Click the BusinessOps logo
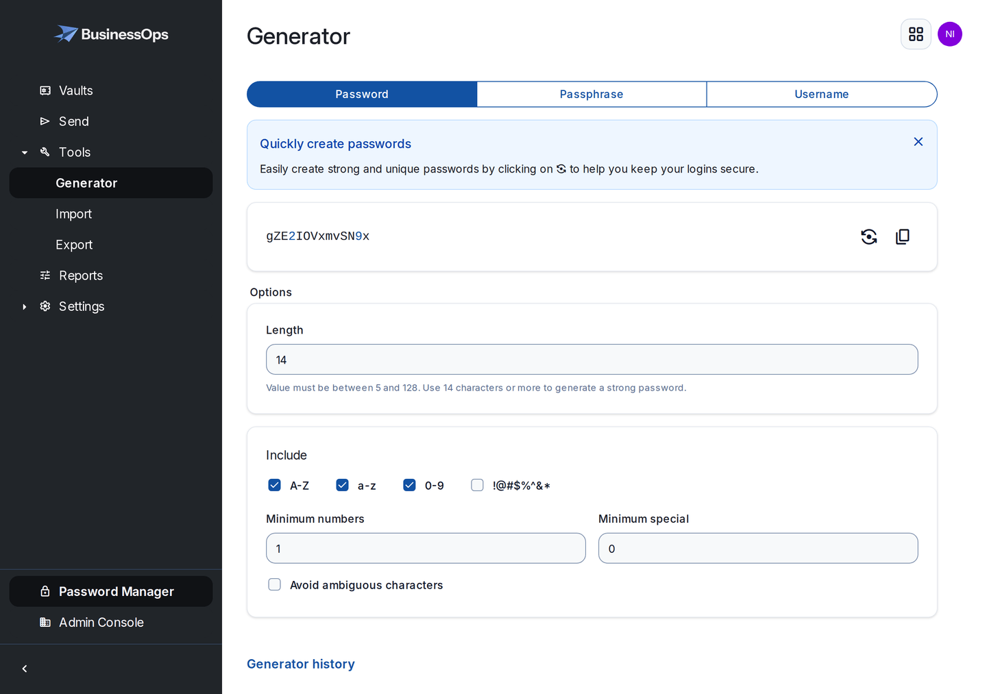This screenshot has height=694, width=987. point(111,34)
